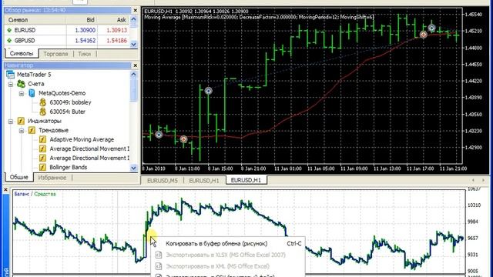Click Market Watch scrollbar down arrow
Viewport: 493px width, 277px height.
133,45
